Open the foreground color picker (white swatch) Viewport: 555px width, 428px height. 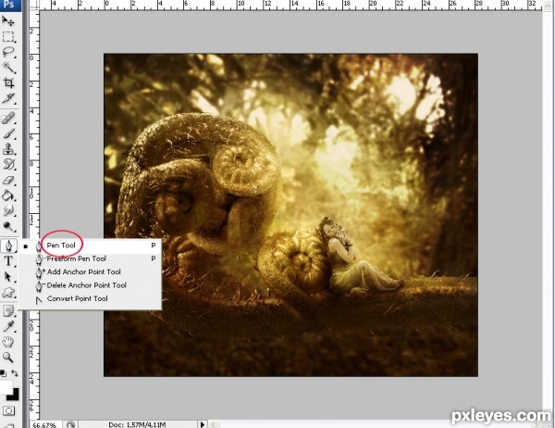[5, 385]
